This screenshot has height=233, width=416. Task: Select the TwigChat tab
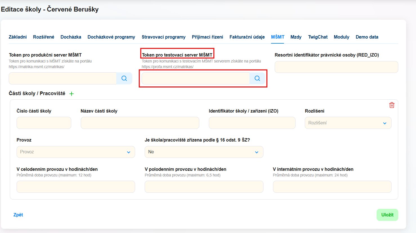317,37
